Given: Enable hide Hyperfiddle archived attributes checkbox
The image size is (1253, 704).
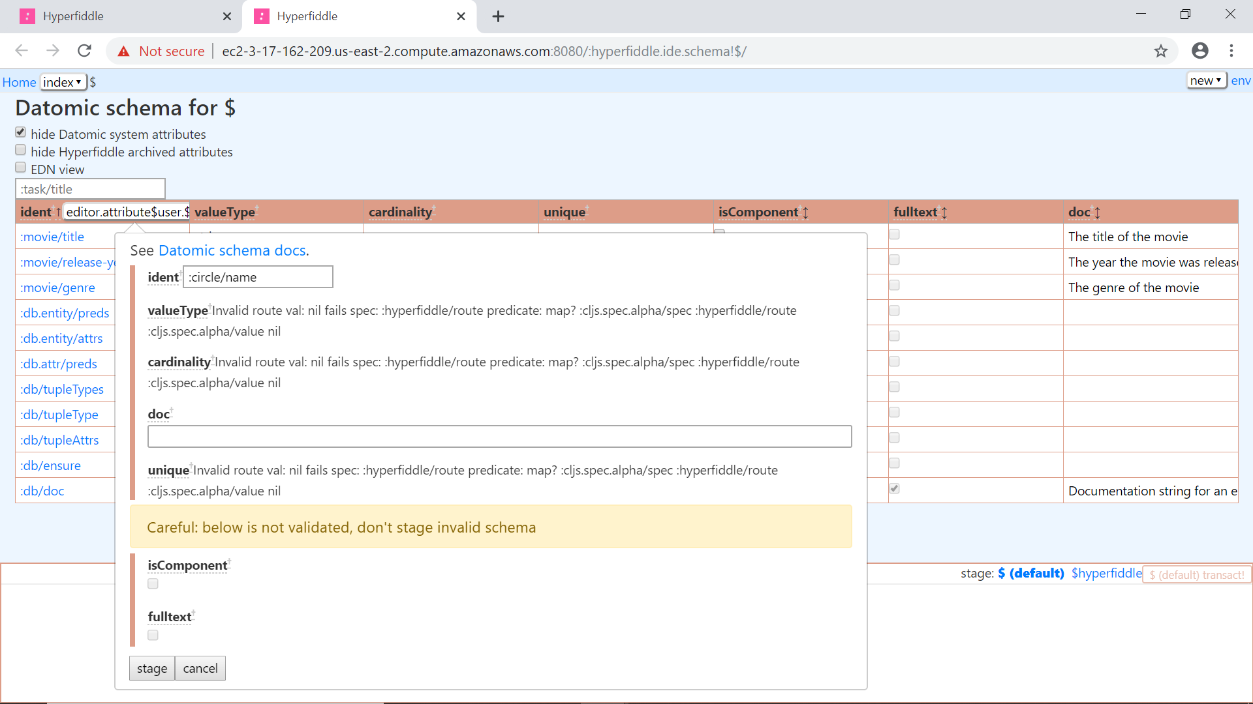Looking at the screenshot, I should [21, 151].
